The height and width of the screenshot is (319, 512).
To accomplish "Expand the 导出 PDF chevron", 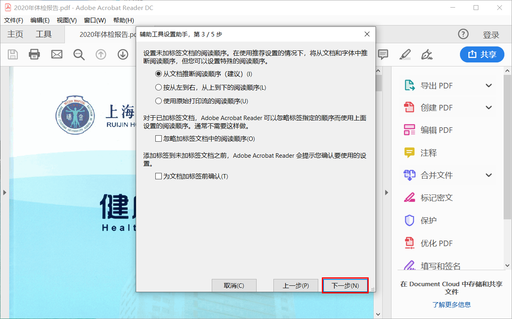I will click(489, 85).
